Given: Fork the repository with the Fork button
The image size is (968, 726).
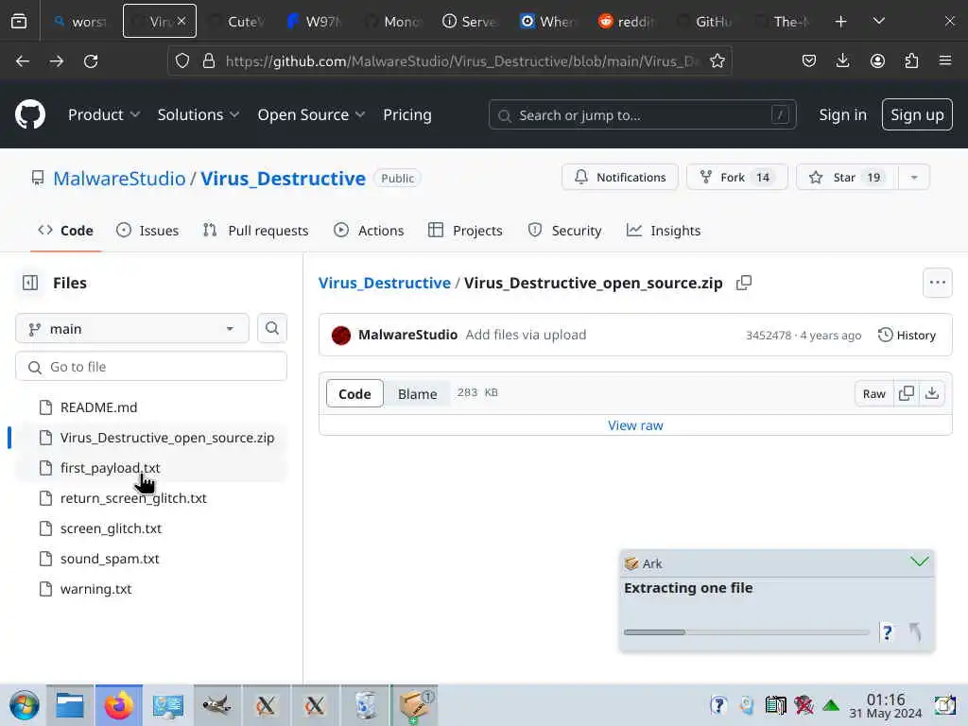Looking at the screenshot, I should click(x=737, y=178).
